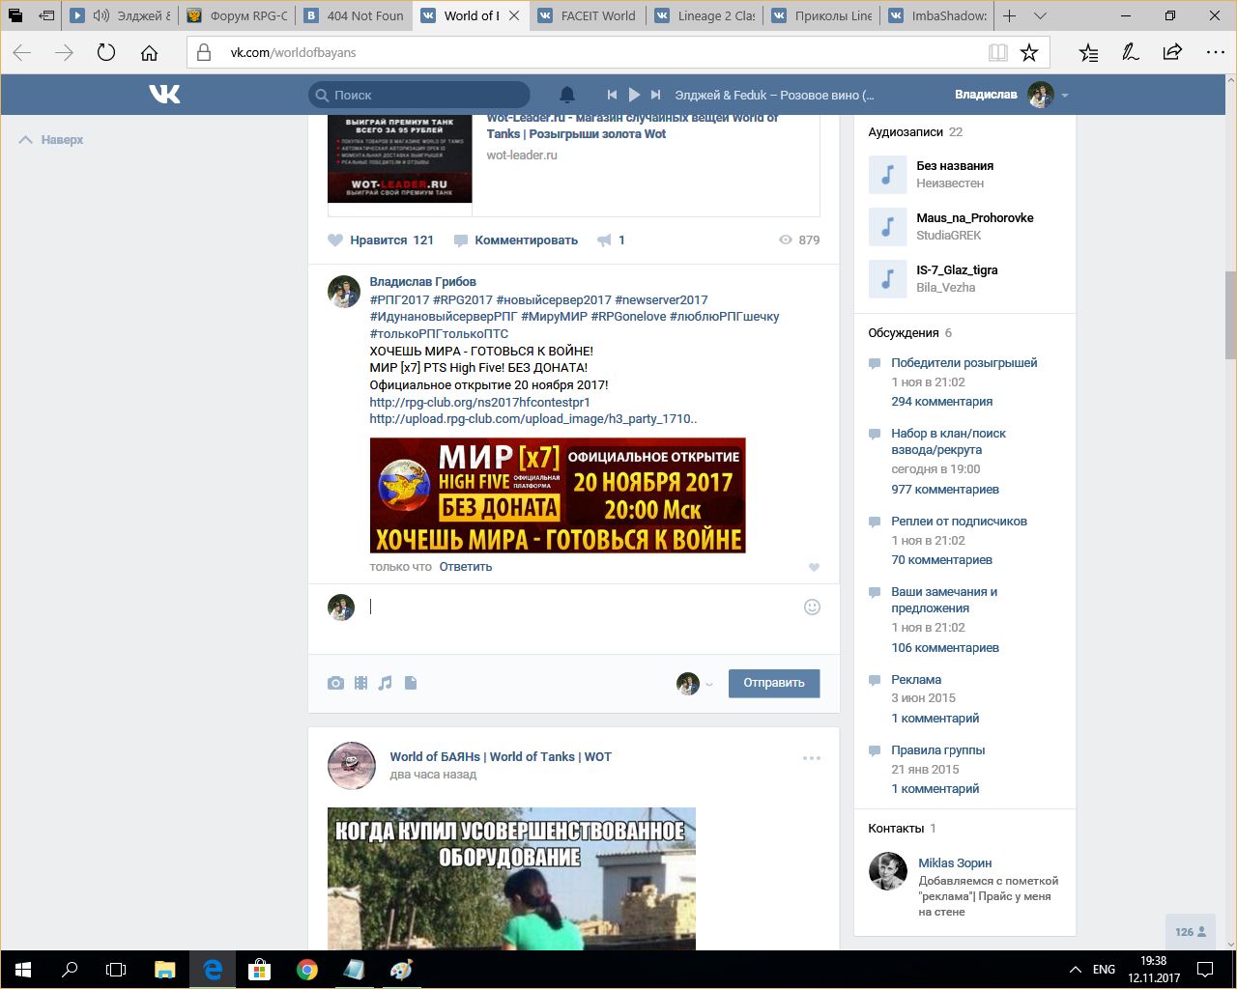
Task: Play the current track in header
Action: (x=634, y=95)
